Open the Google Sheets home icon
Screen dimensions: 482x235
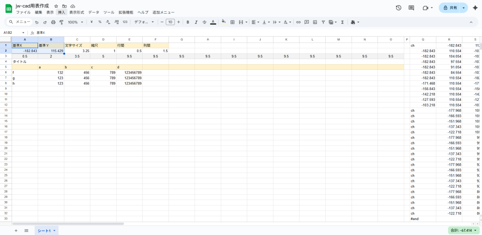(8, 8)
